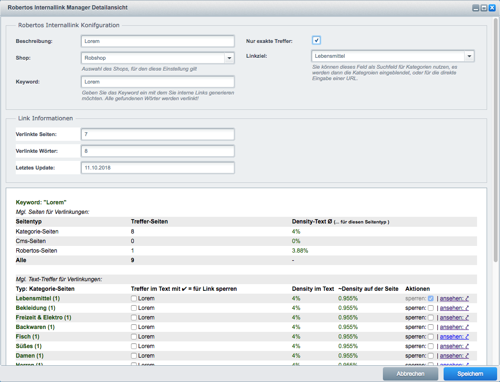
Task: Click the Robertos-Seiten hit count 1
Action: (x=132, y=251)
